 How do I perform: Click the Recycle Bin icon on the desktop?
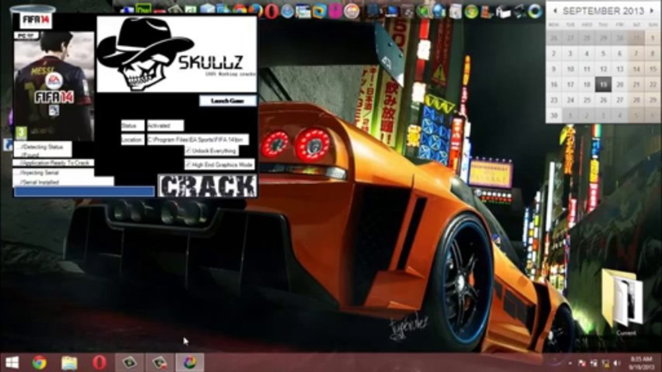(x=32, y=9)
